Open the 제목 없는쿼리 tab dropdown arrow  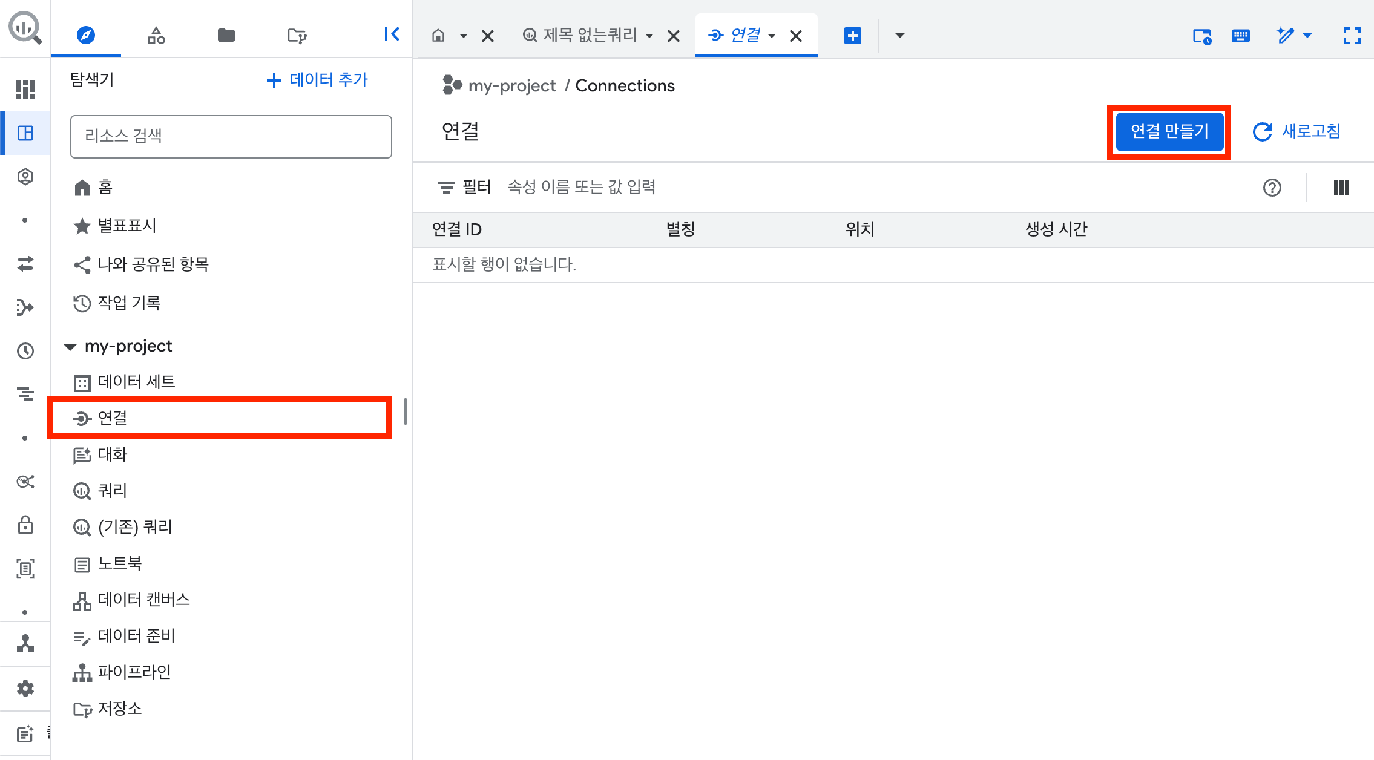tap(650, 36)
